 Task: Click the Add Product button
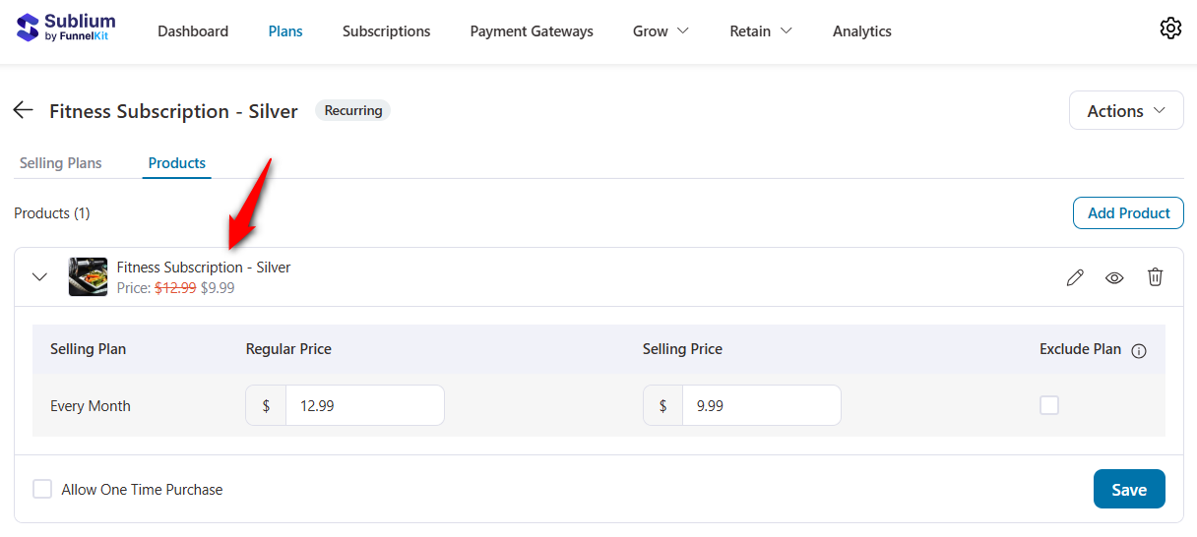(x=1128, y=212)
